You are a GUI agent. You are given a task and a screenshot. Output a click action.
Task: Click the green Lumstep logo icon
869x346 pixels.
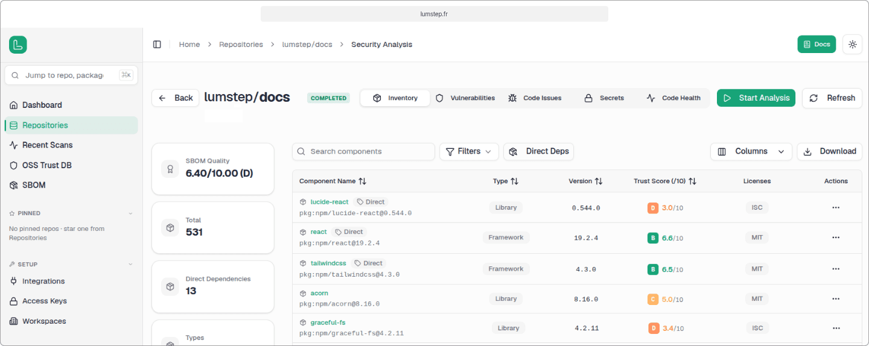(18, 45)
